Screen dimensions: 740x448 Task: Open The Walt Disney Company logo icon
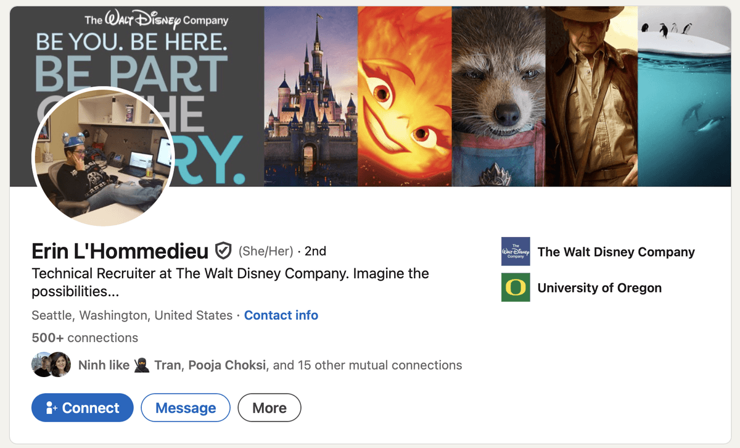tap(516, 251)
